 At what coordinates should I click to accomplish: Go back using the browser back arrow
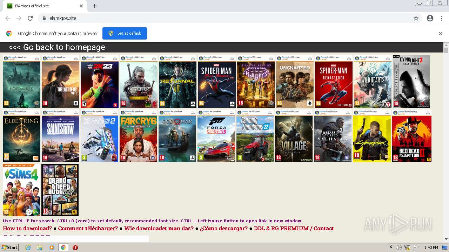click(x=8, y=18)
